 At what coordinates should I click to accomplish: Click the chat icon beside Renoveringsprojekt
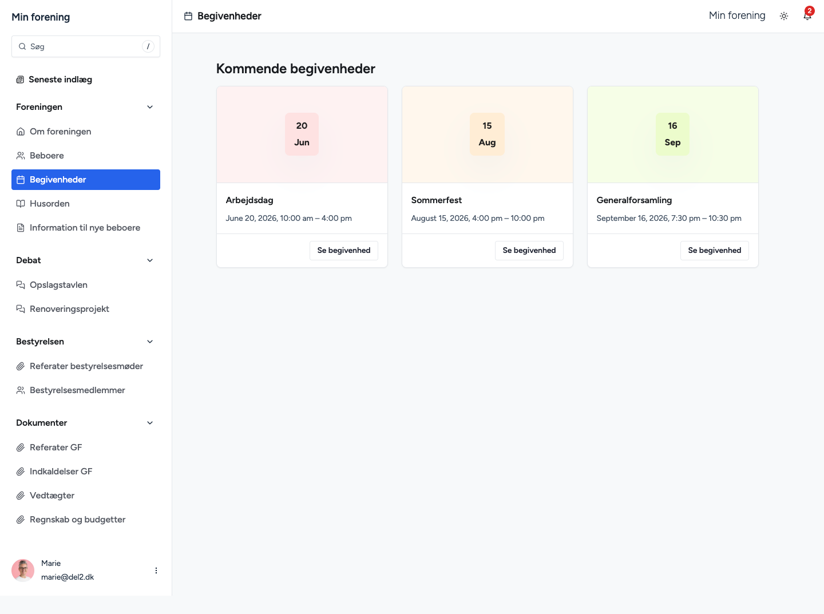21,309
